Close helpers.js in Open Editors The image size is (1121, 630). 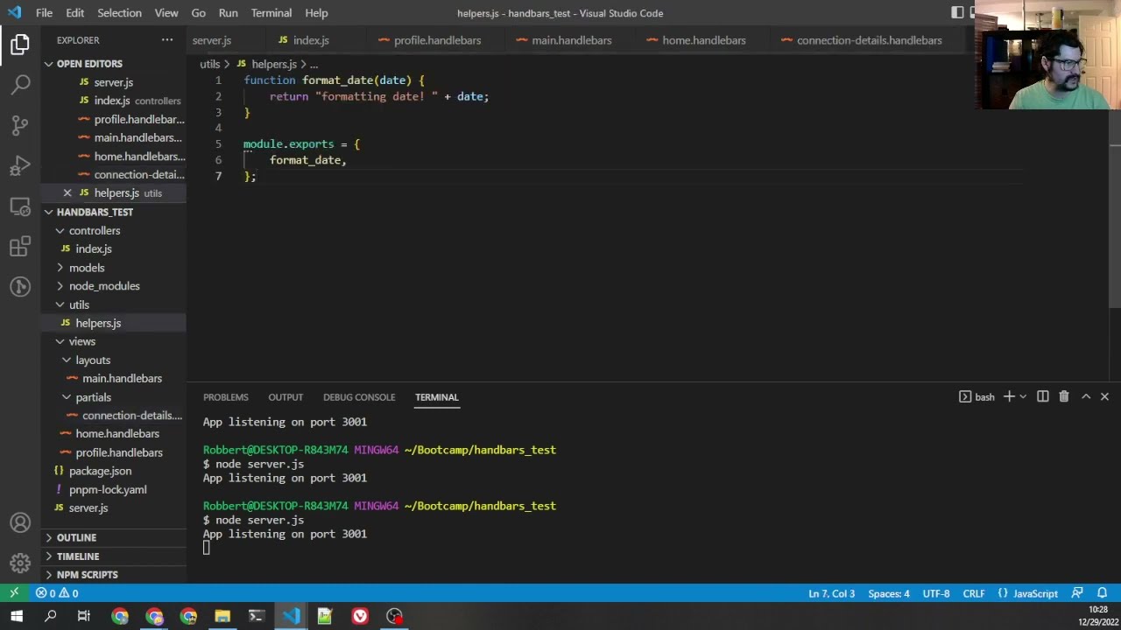click(x=67, y=192)
